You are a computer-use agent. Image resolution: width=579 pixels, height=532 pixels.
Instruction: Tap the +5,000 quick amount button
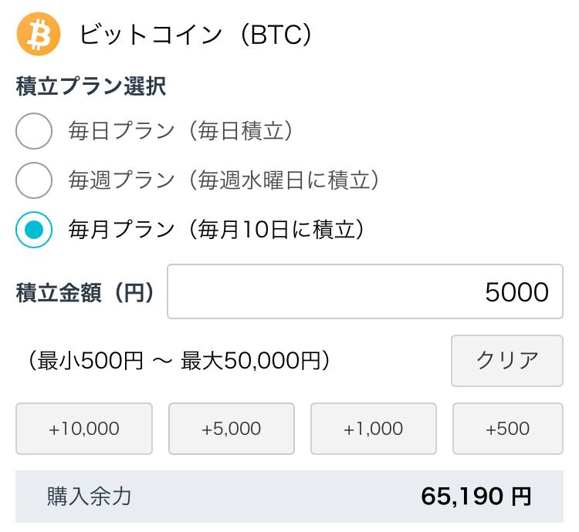pos(231,429)
